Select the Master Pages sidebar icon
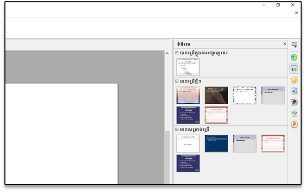This screenshot has width=306, height=192. click(294, 68)
